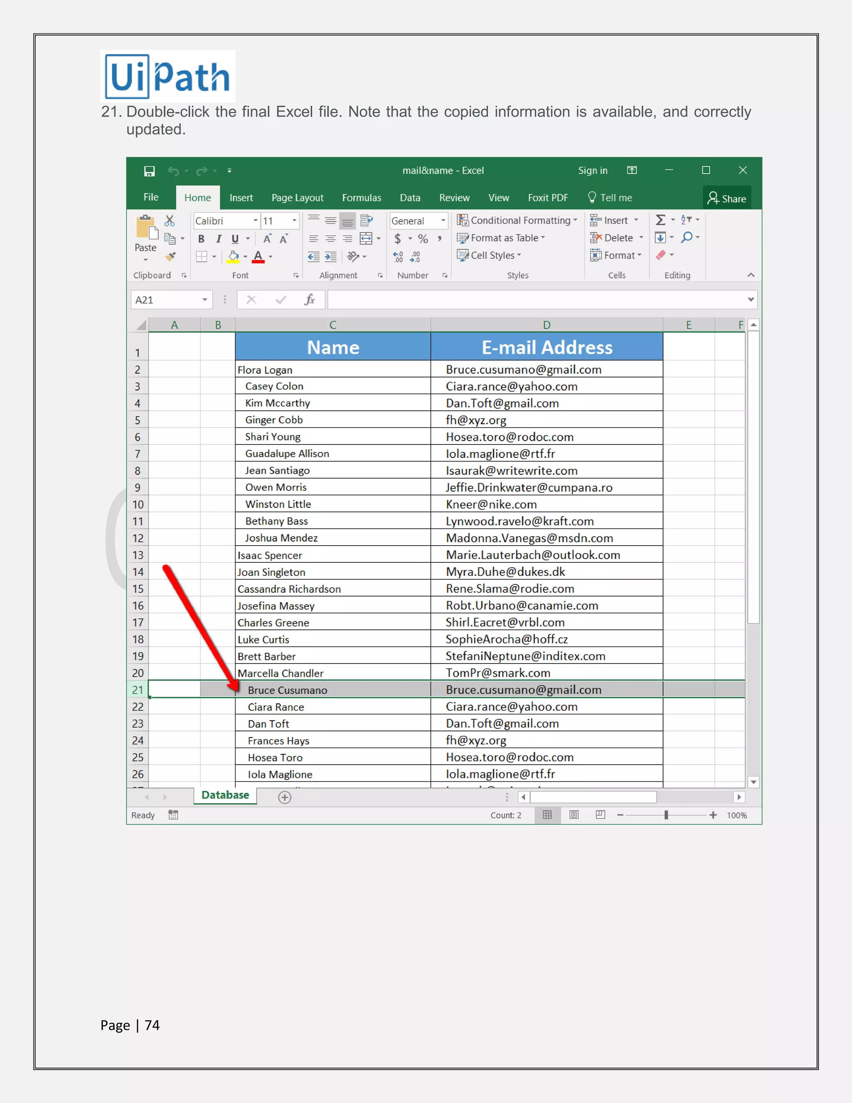Image resolution: width=852 pixels, height=1103 pixels.
Task: Click the Sign in link
Action: pos(593,171)
